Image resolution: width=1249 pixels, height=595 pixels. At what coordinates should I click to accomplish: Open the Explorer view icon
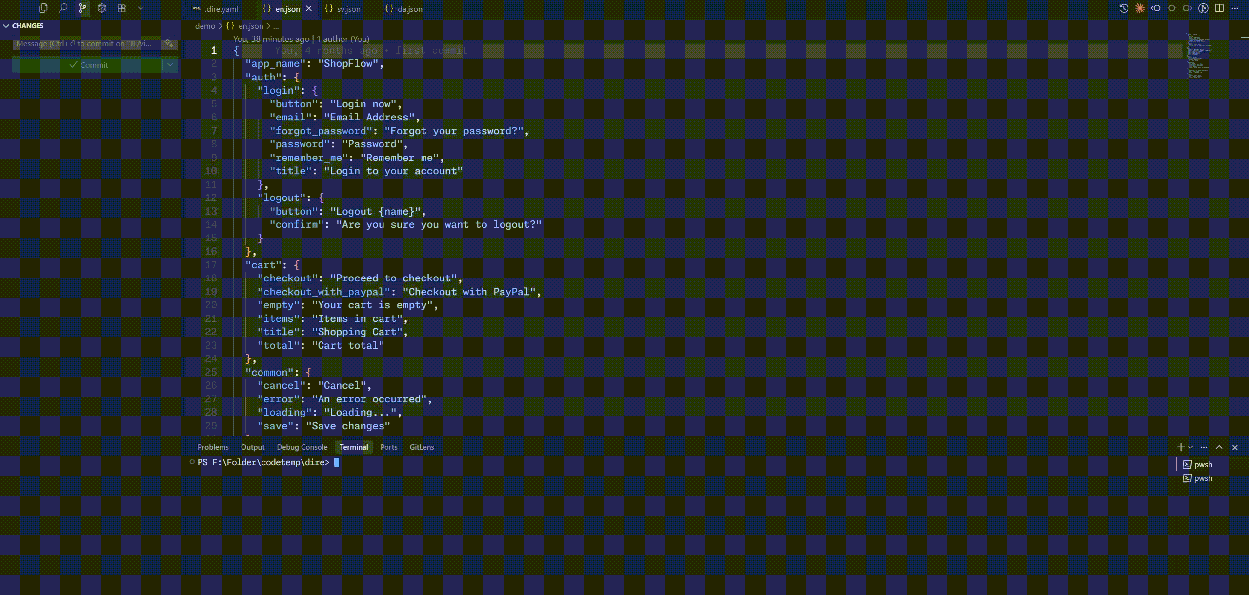(43, 8)
